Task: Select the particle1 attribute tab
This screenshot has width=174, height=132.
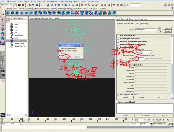Action: click(x=120, y=24)
